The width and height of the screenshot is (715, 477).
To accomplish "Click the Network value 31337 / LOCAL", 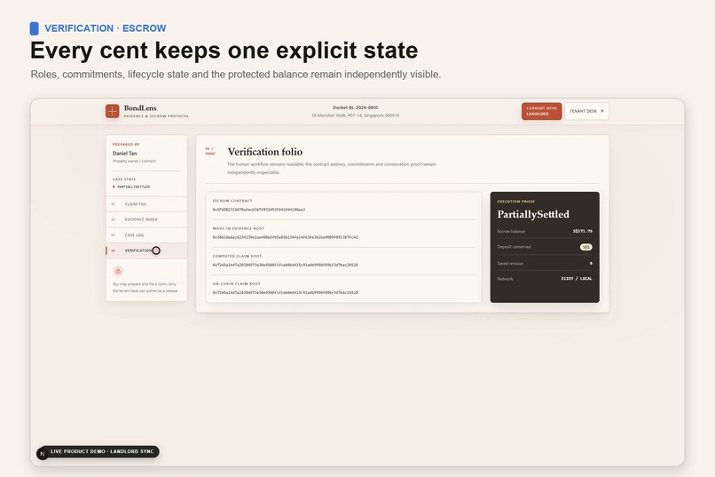I will point(577,278).
